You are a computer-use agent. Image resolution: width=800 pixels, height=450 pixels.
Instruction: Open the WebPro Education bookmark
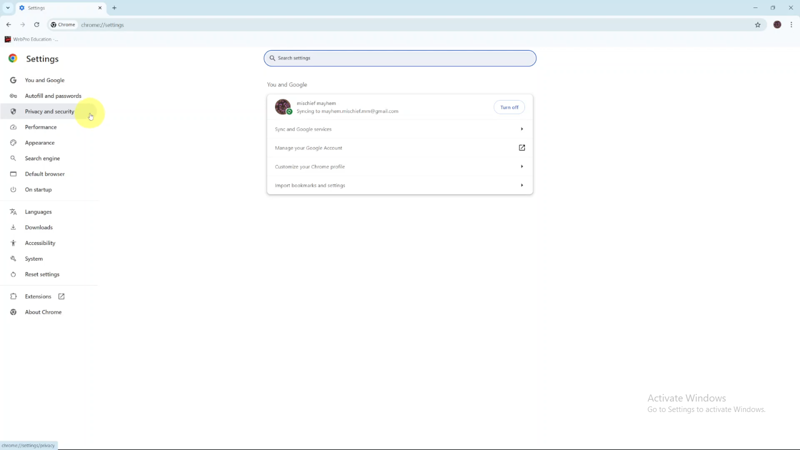coord(31,39)
